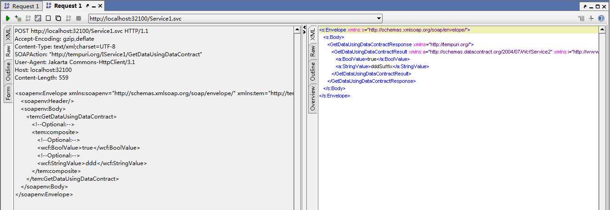Detach the active Request 1 tab with arrow icon

(x=87, y=6)
